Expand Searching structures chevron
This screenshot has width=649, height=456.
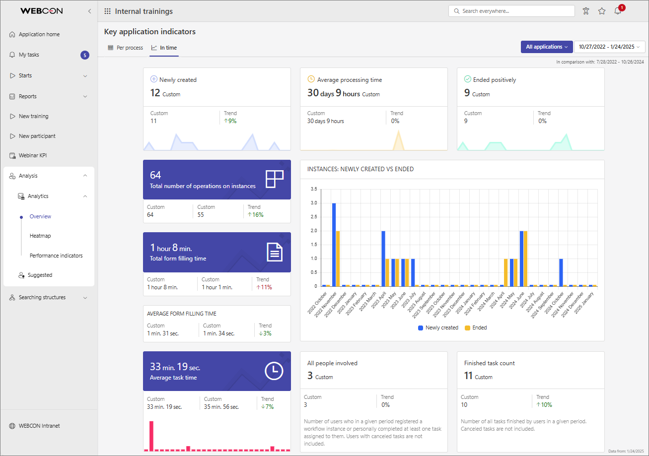[x=85, y=298]
